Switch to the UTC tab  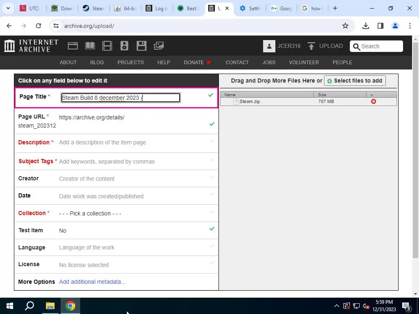[x=32, y=8]
